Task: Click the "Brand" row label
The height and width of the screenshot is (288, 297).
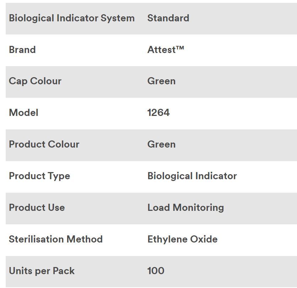Action: point(22,50)
